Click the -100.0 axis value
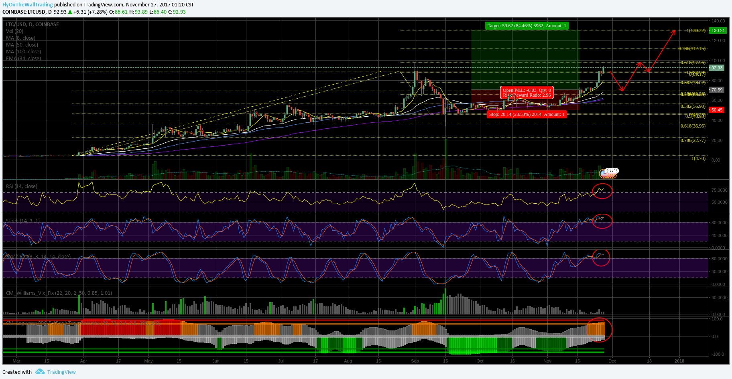 tap(718, 354)
